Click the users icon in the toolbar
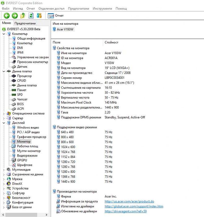The image size is (204, 217). coord(39,16)
